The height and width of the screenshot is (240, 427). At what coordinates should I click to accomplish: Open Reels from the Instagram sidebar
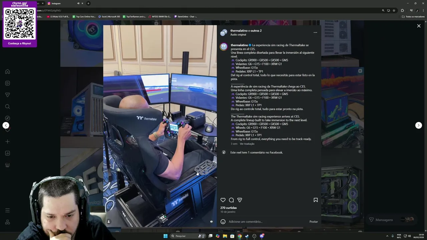pos(7,83)
